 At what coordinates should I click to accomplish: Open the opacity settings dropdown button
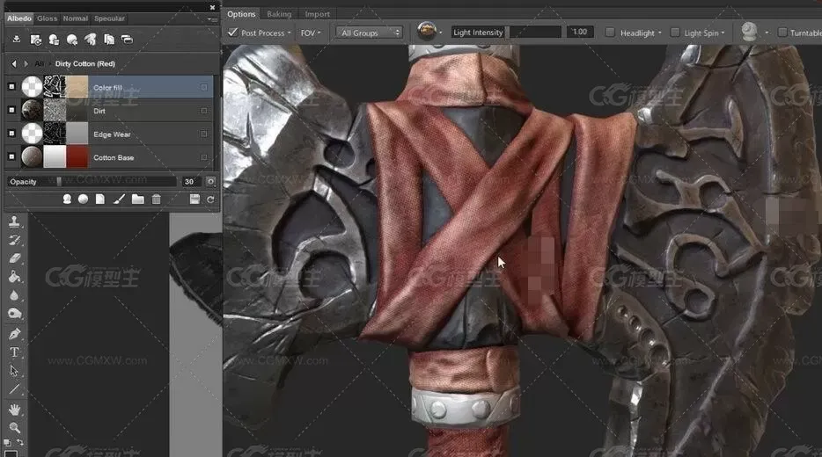click(x=210, y=182)
